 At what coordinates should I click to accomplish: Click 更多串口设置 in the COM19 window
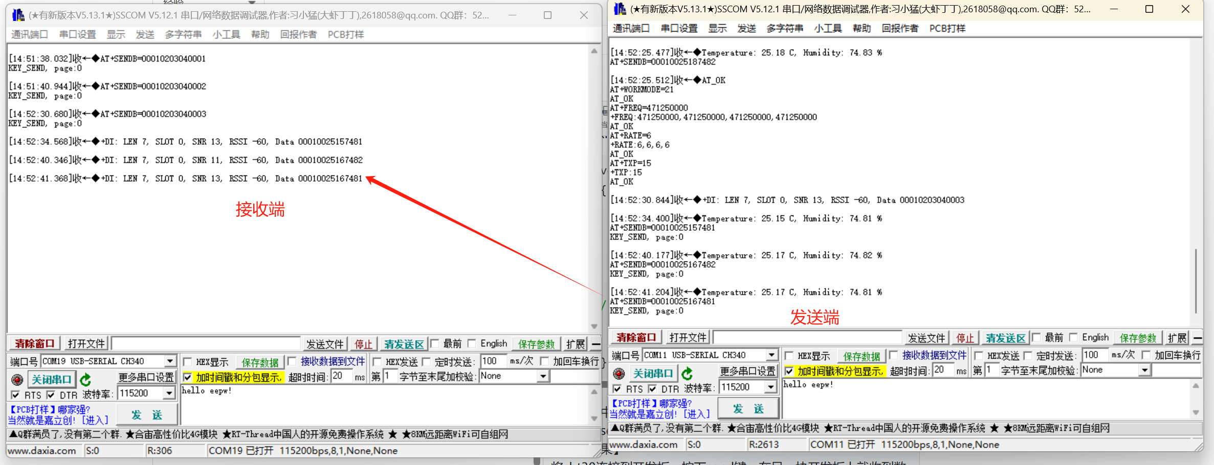[x=146, y=377]
